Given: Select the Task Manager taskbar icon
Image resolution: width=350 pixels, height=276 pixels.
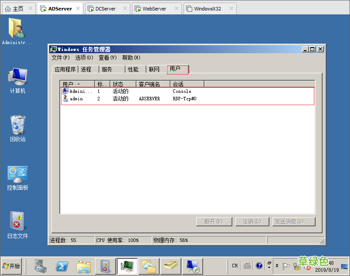Looking at the screenshot, I should pos(127,266).
